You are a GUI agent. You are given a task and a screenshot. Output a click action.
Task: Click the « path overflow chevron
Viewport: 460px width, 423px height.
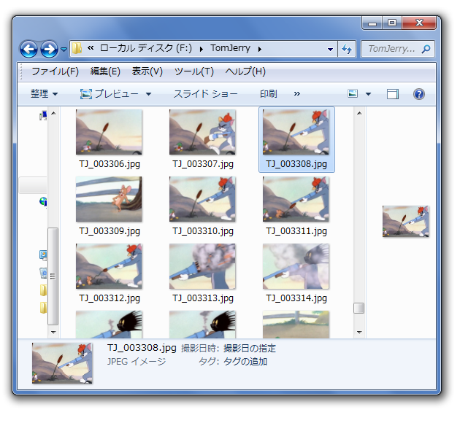click(91, 47)
